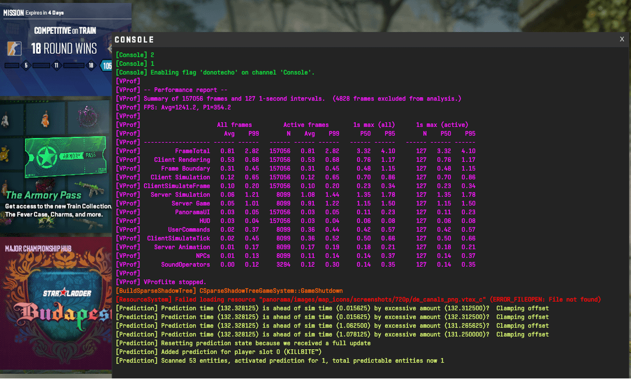Image resolution: width=631 pixels, height=379 pixels.
Task: Open The Armory Pass title link
Action: 40,195
